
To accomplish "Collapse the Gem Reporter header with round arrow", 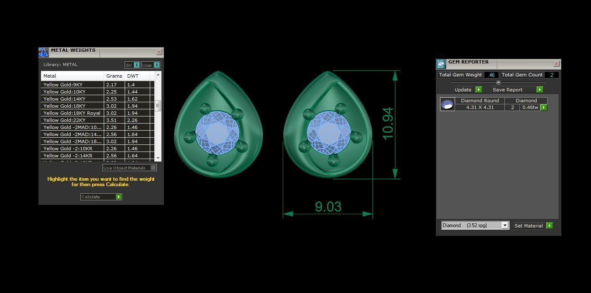I will coord(498,82).
